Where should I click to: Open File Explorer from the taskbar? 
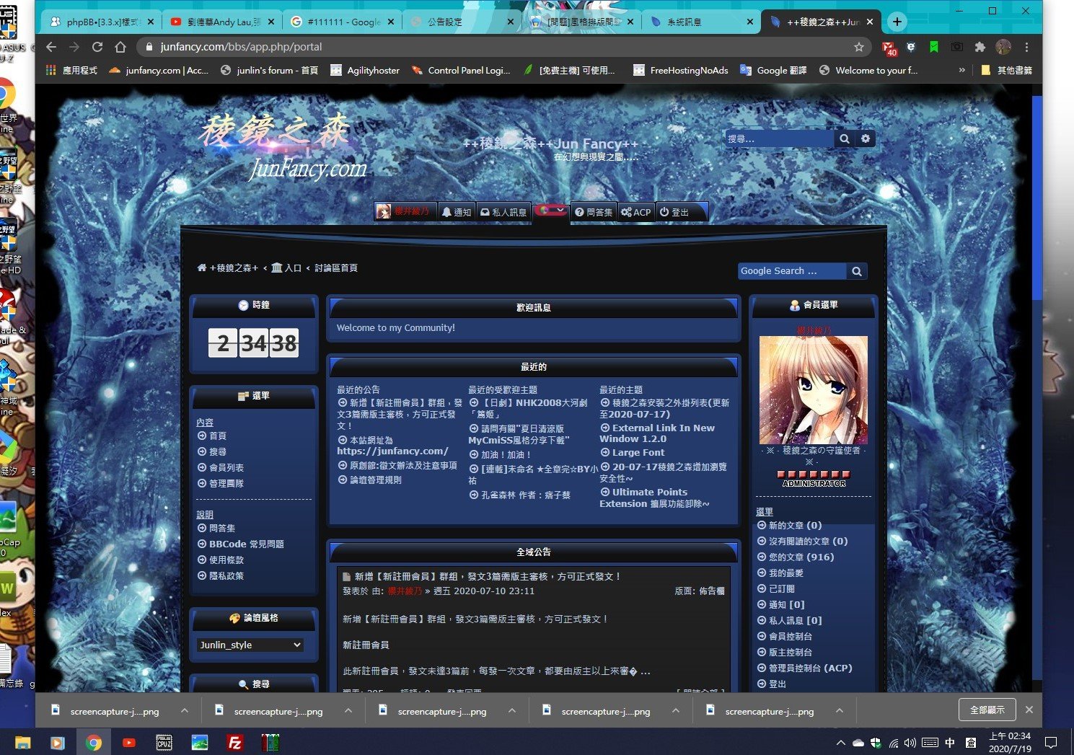click(22, 742)
